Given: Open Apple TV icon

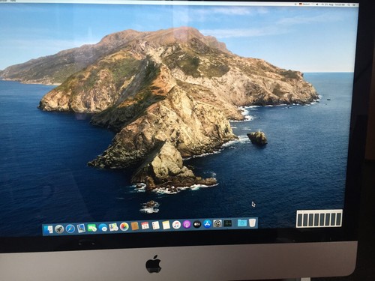Looking at the screenshot, I should [x=197, y=224].
